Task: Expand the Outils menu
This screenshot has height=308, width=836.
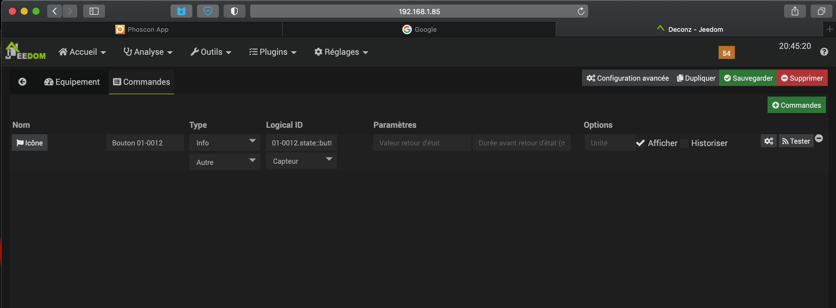Action: 211,52
